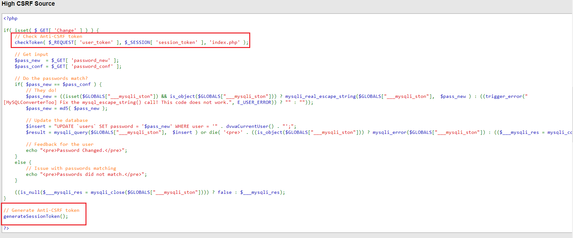The height and width of the screenshot is (238, 573).
Task: Click the '// Issue with passwords matching' comment
Action: (x=71, y=168)
